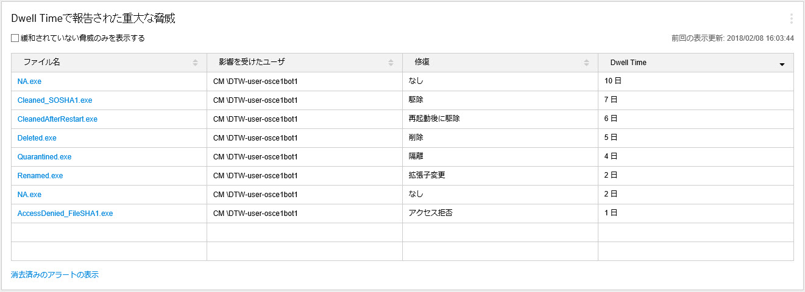
Task: Click the 影響を受けたユーザ sort arrows icon
Action: coord(391,63)
